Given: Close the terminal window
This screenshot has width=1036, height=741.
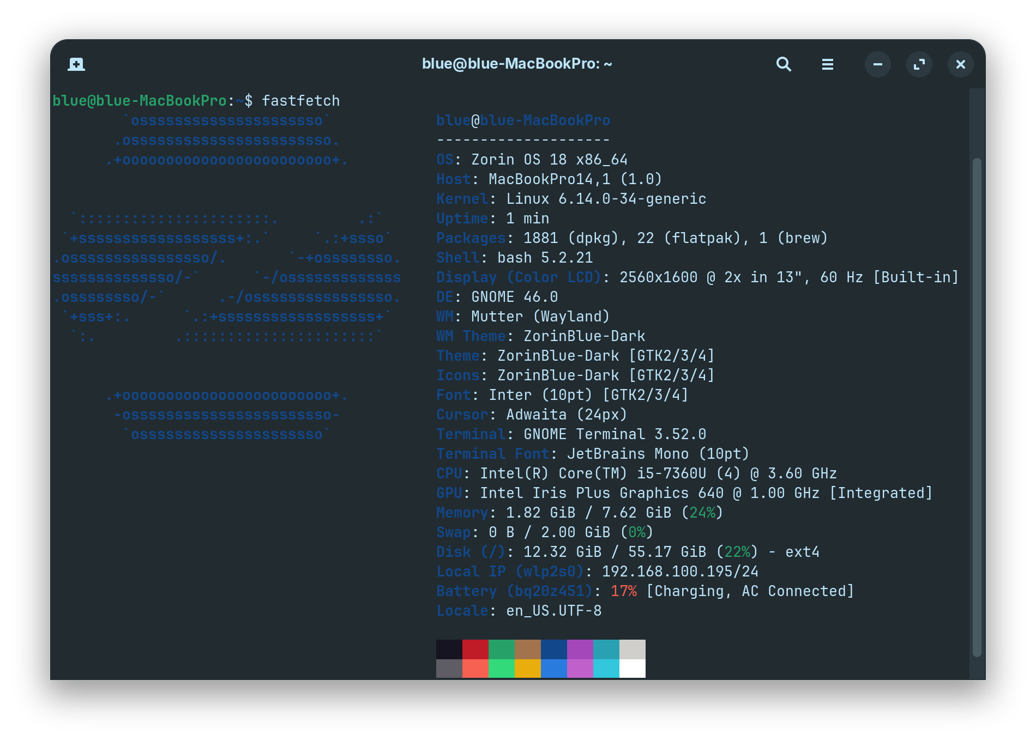Looking at the screenshot, I should (960, 64).
